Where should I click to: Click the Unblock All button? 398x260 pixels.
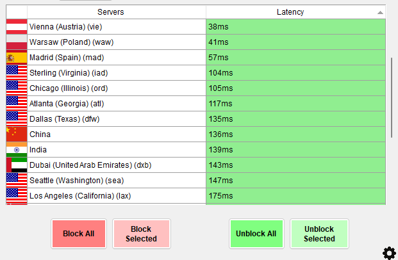pos(256,234)
